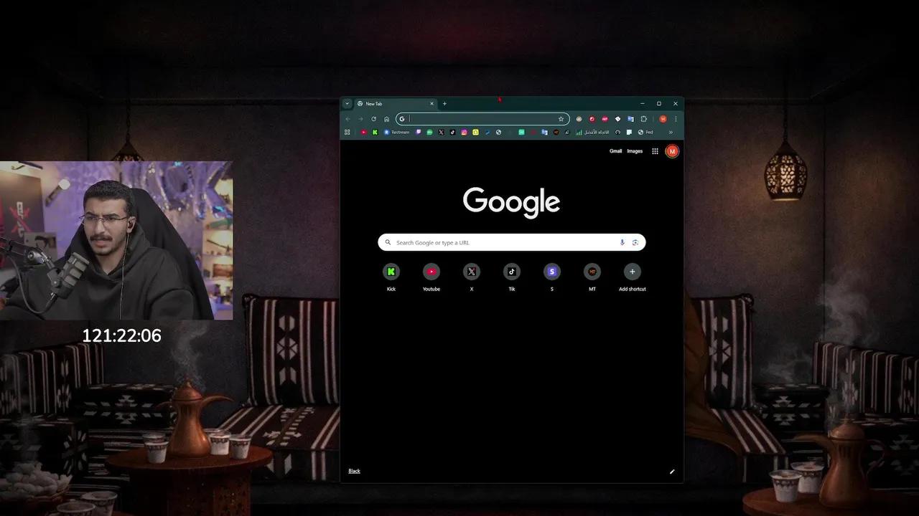Viewport: 919px width, 516px height.
Task: Click the forward navigation arrow
Action: 360,119
